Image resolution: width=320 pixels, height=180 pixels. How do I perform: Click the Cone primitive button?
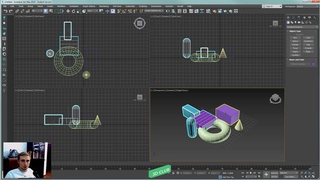pos(308,37)
